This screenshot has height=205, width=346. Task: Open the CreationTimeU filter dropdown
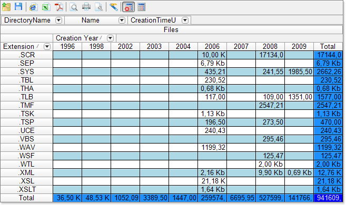pos(185,20)
